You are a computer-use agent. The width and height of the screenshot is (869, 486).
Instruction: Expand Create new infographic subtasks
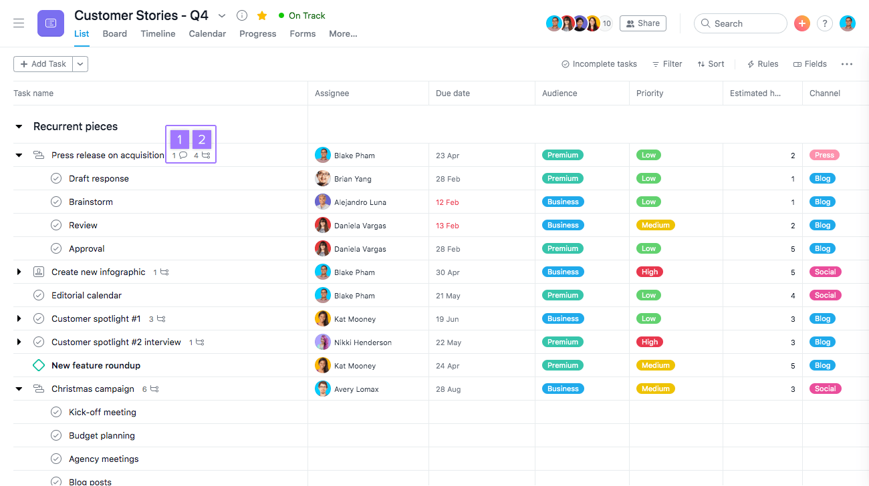point(19,272)
